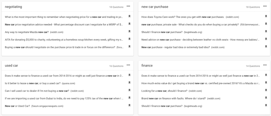Image resolution: width=271 pixels, height=116 pixels.
Task: Bookmark the AITA donating $5,000 question
Action: 129,39
